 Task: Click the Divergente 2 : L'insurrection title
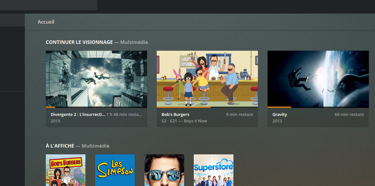pyautogui.click(x=78, y=114)
